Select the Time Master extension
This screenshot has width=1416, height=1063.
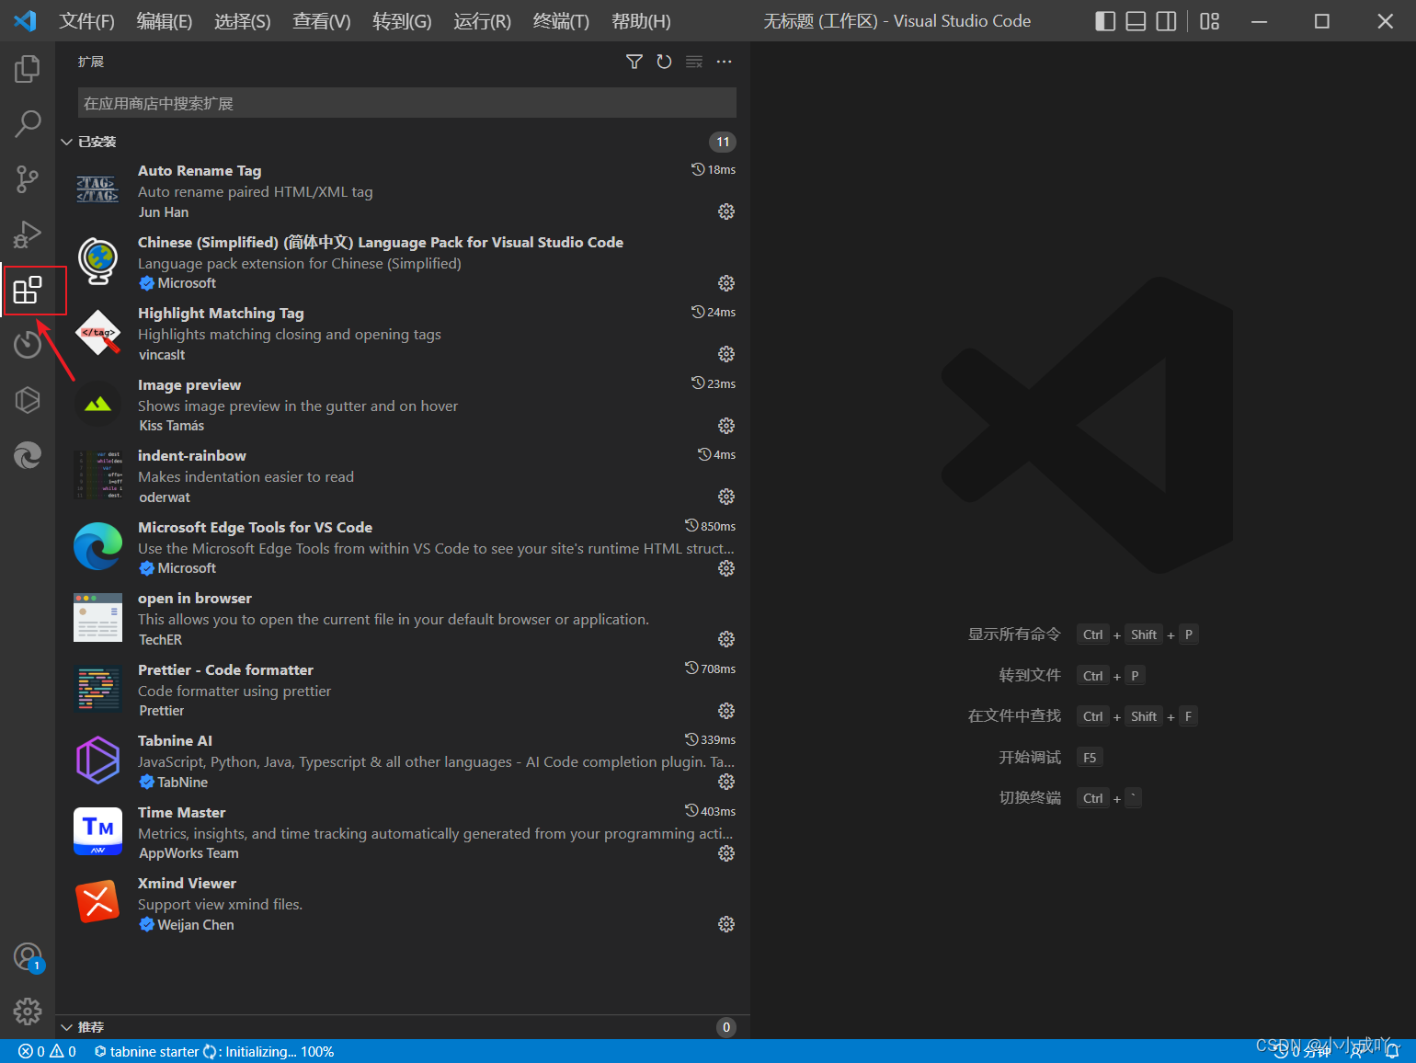(405, 832)
